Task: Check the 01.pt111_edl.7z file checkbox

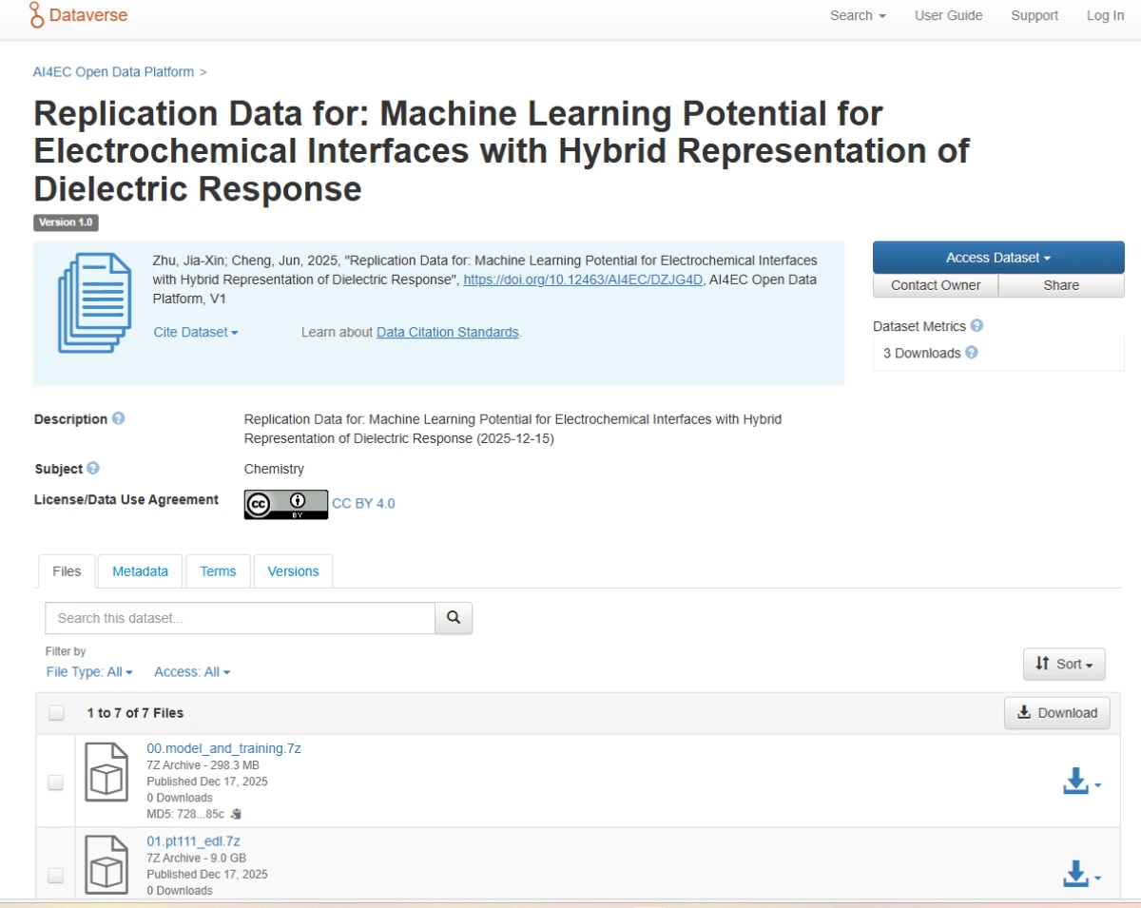Action: pyautogui.click(x=56, y=876)
